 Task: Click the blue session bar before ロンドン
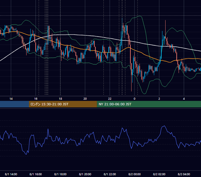coord(14,104)
